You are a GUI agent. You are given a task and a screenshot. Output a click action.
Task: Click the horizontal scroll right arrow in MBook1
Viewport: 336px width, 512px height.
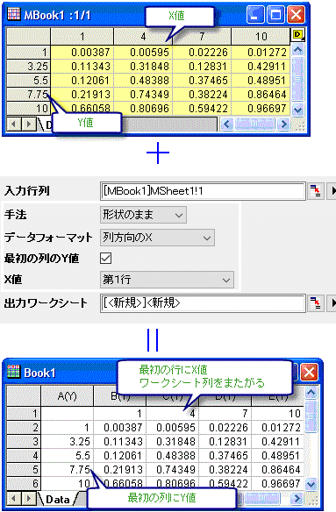coord(283,124)
